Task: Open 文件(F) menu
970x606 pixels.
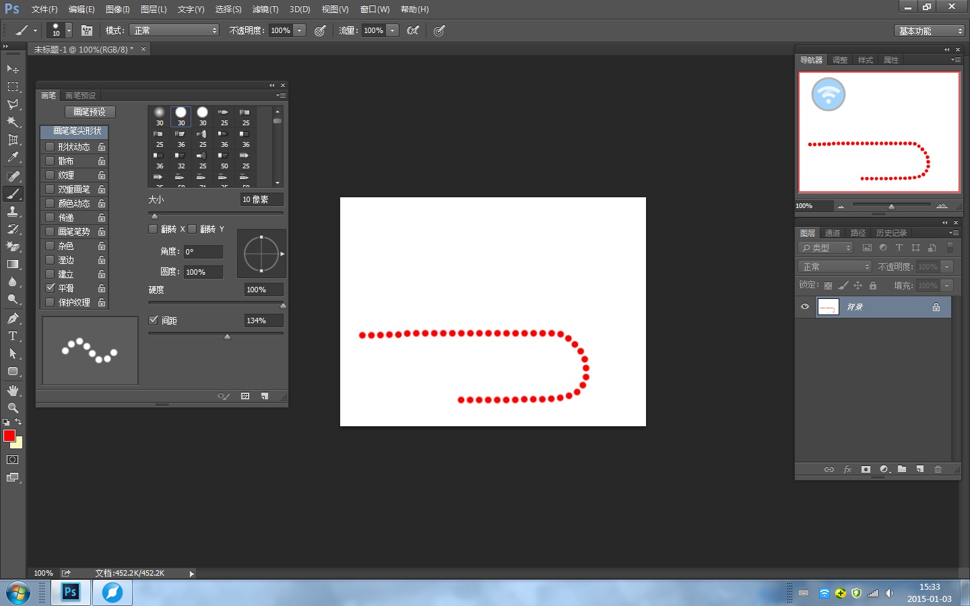Action: (x=44, y=9)
